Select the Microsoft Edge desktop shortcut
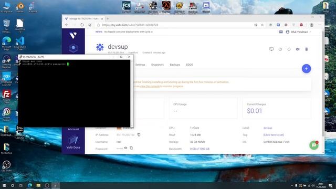336x189 pixels. pos(6,44)
